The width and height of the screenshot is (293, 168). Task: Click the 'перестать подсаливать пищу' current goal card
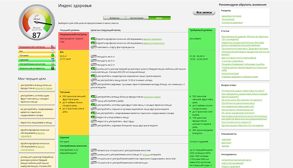click(37, 123)
